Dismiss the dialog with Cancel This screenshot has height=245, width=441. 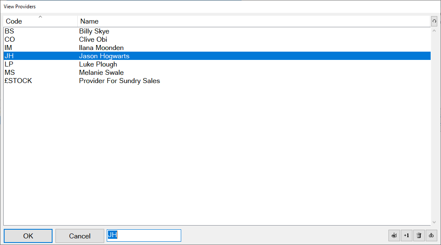79,235
